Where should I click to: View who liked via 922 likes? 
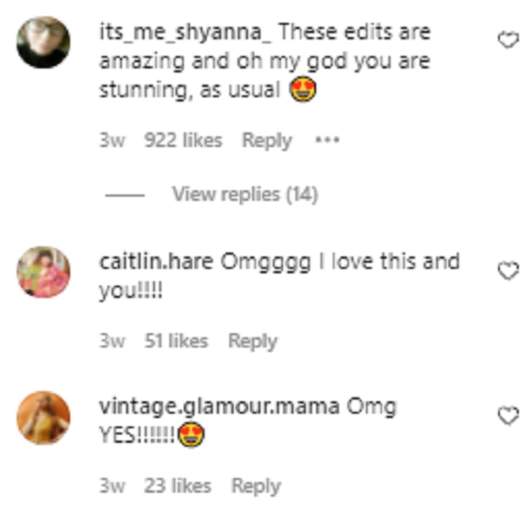point(183,141)
